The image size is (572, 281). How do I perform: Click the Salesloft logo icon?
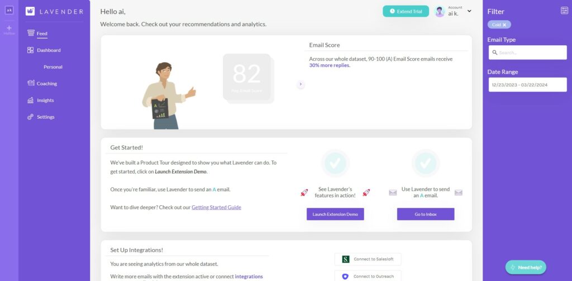tap(345, 259)
